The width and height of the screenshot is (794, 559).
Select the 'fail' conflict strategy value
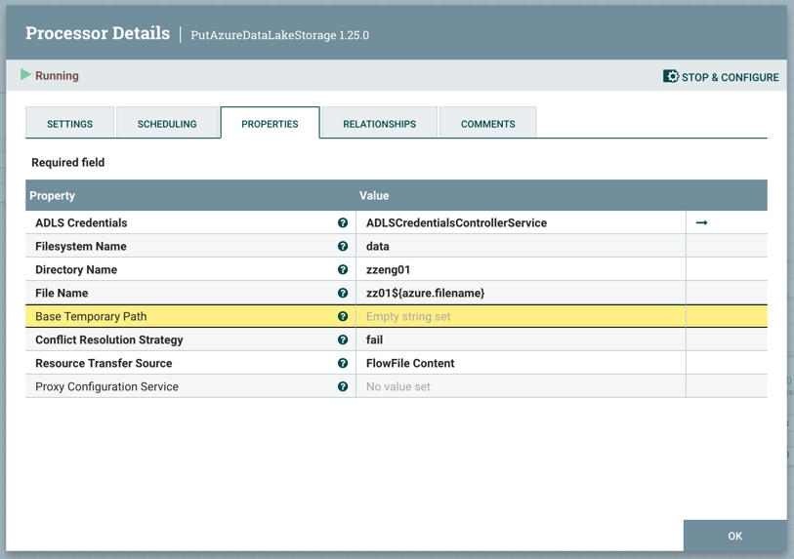[375, 340]
